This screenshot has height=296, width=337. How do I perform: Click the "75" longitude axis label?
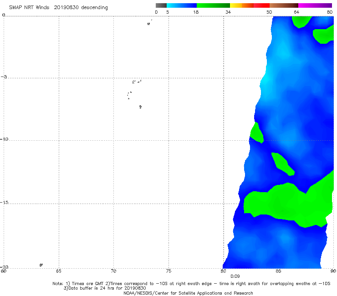point(168,271)
